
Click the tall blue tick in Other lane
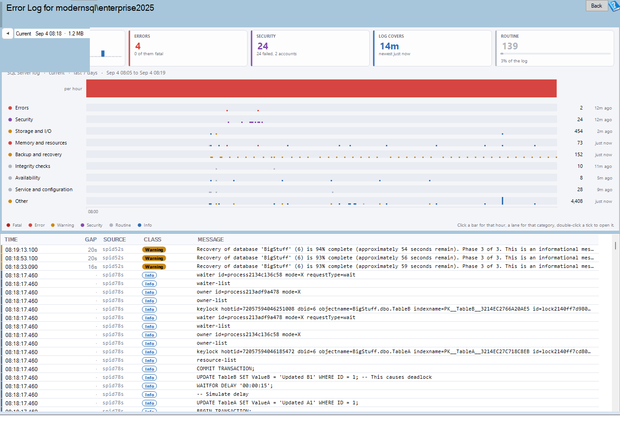coord(502,201)
